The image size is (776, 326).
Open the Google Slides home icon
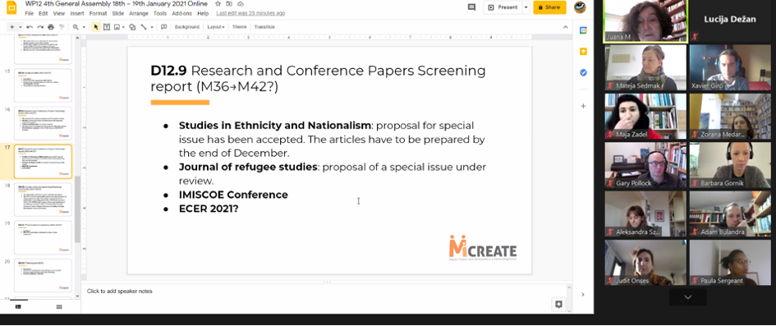coord(11,8)
